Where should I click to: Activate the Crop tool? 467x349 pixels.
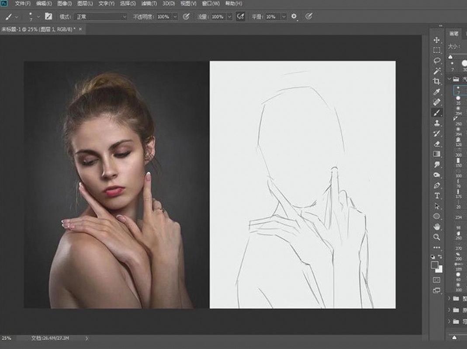pyautogui.click(x=436, y=82)
